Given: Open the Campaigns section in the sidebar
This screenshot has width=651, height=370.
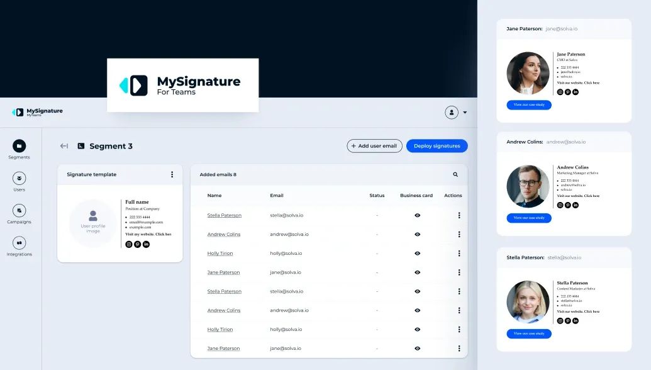Looking at the screenshot, I should (19, 215).
